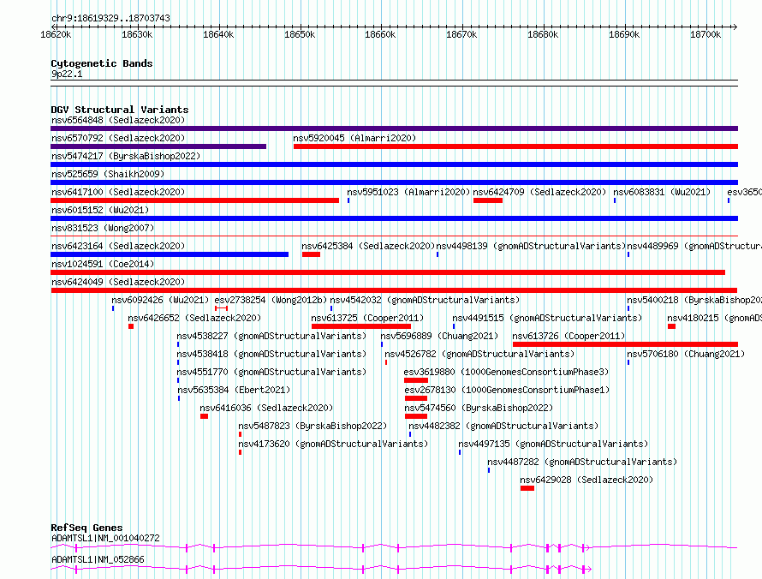Open the Cytogenetic Bands track title
The width and height of the screenshot is (762, 579).
click(102, 63)
